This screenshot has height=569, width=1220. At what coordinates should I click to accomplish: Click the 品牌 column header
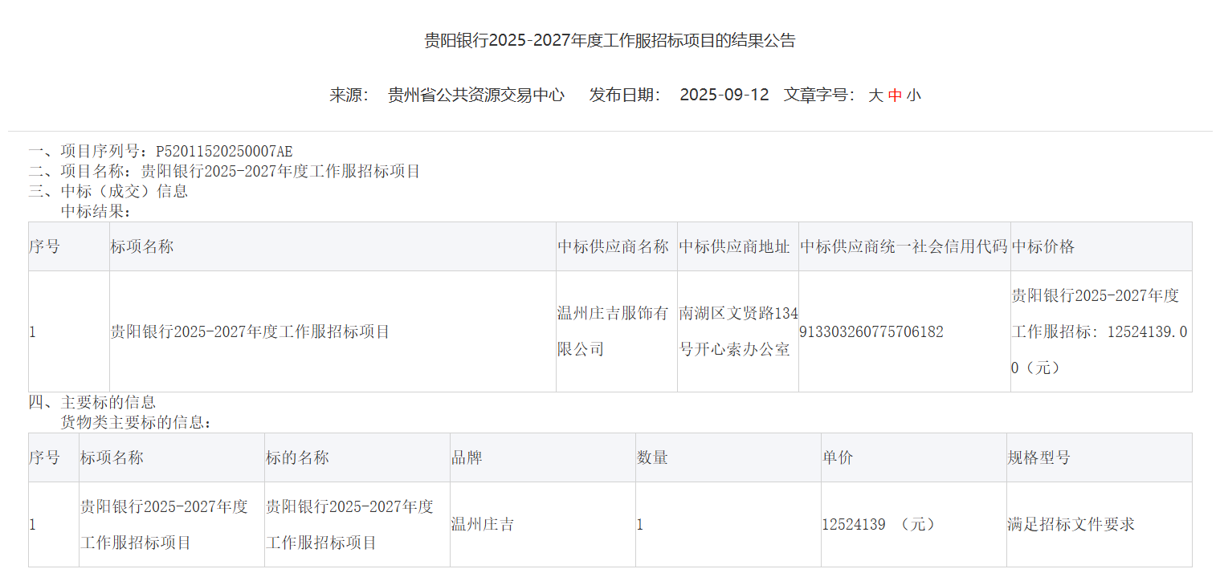(467, 458)
